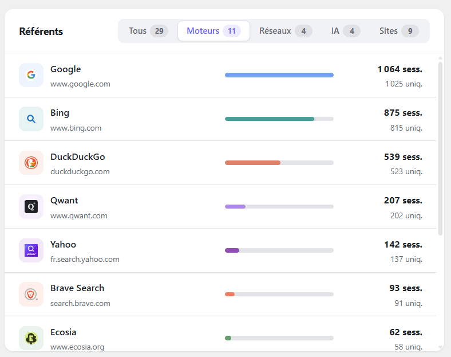Click the scrollbar up arrow
The image size is (451, 357).
(440, 58)
